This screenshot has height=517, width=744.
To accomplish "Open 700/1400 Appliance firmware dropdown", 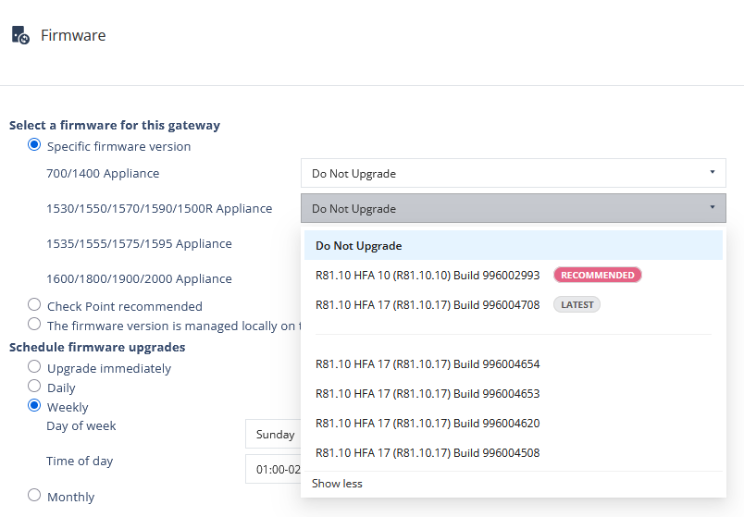I will click(514, 173).
